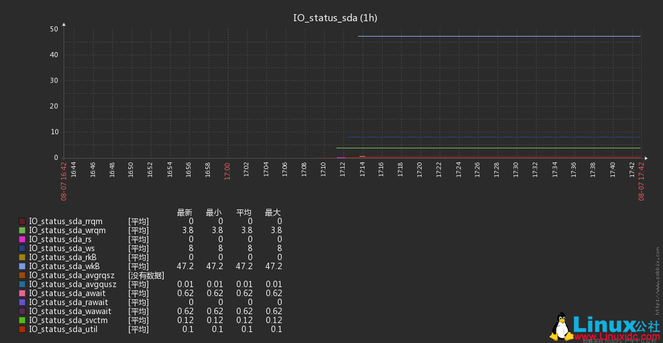Select the IO_status_sda_rs legend label

[60, 240]
